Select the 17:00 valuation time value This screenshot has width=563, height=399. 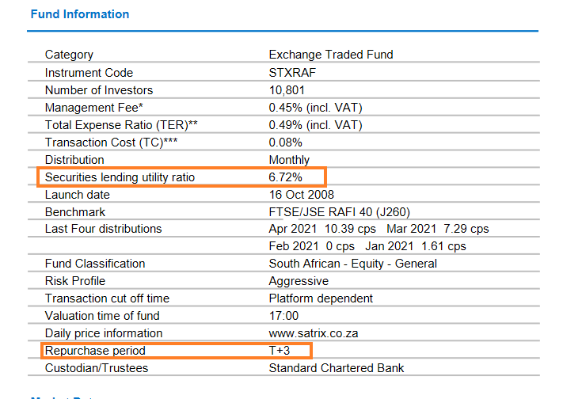(x=282, y=316)
